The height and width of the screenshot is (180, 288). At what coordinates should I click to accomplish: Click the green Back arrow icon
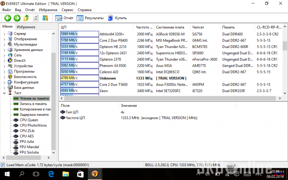[x=8, y=18]
